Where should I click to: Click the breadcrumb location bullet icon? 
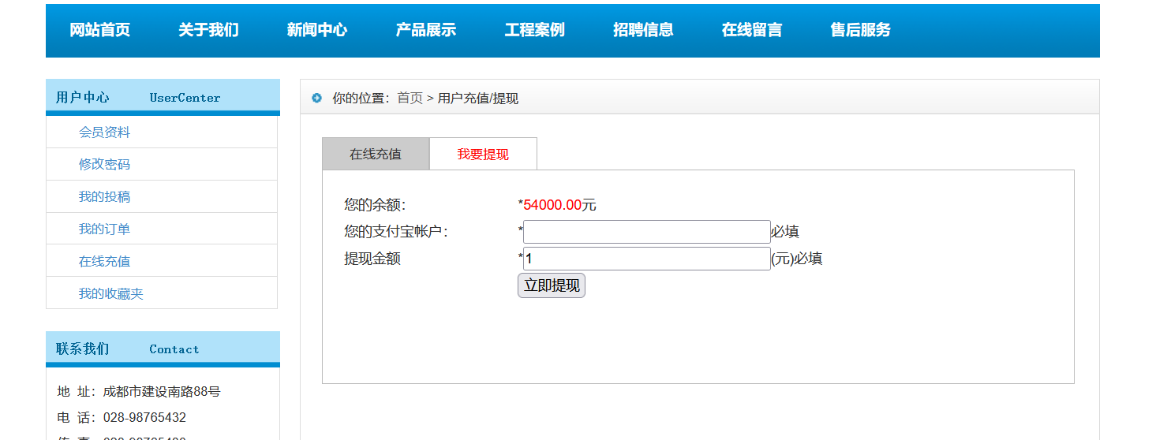(x=317, y=99)
